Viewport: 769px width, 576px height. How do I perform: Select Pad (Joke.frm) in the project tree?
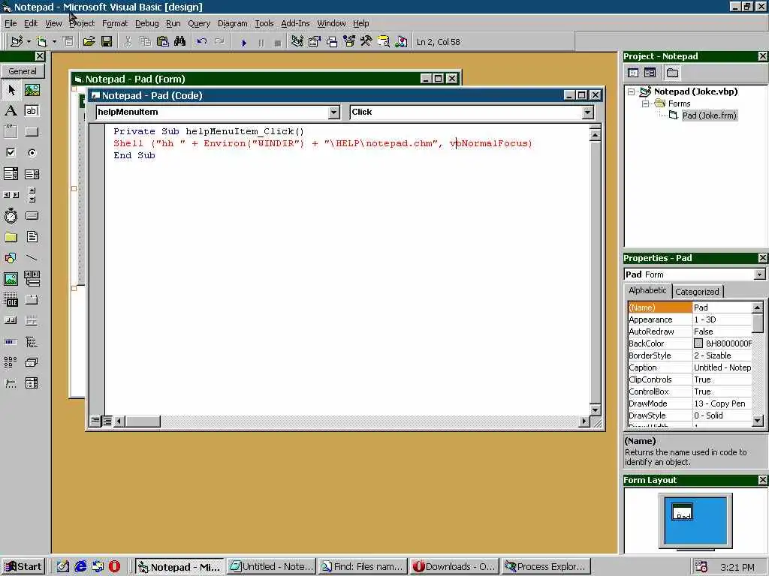click(x=709, y=115)
